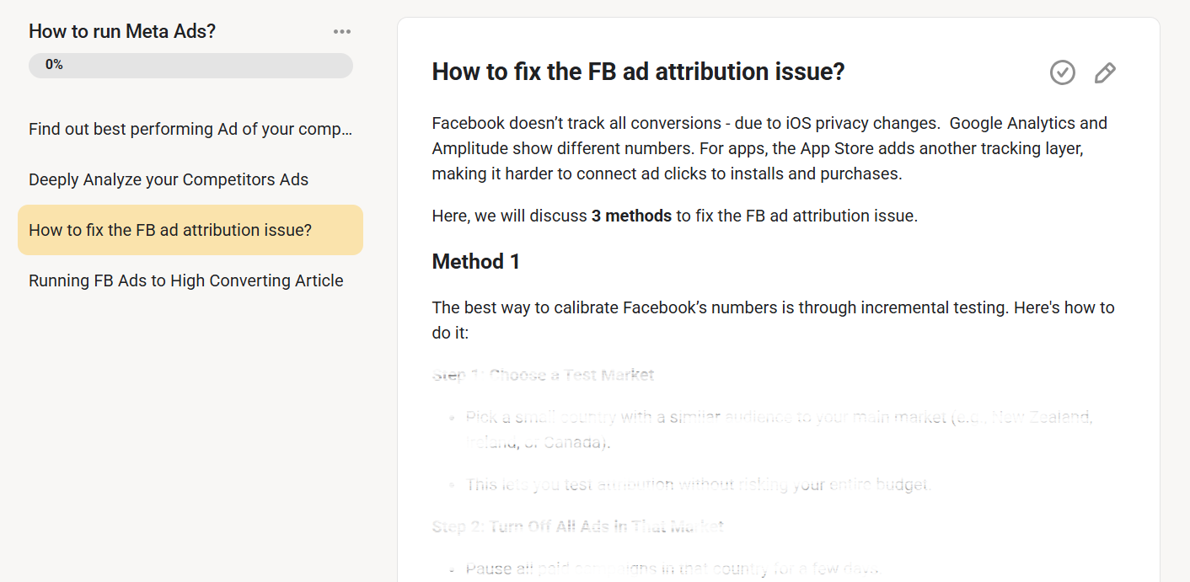Click the article title about FB attribution
1190x582 pixels.
(x=638, y=72)
